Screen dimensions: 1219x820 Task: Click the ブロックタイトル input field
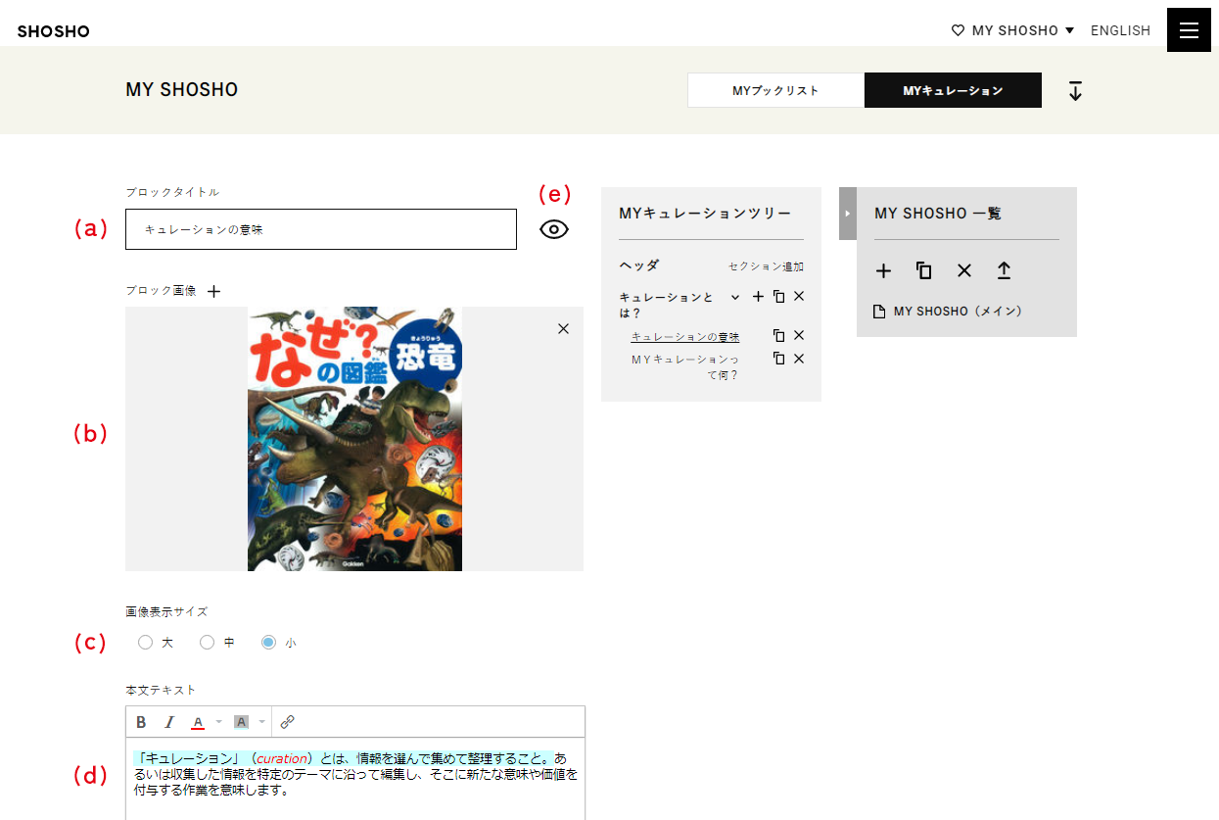[321, 229]
